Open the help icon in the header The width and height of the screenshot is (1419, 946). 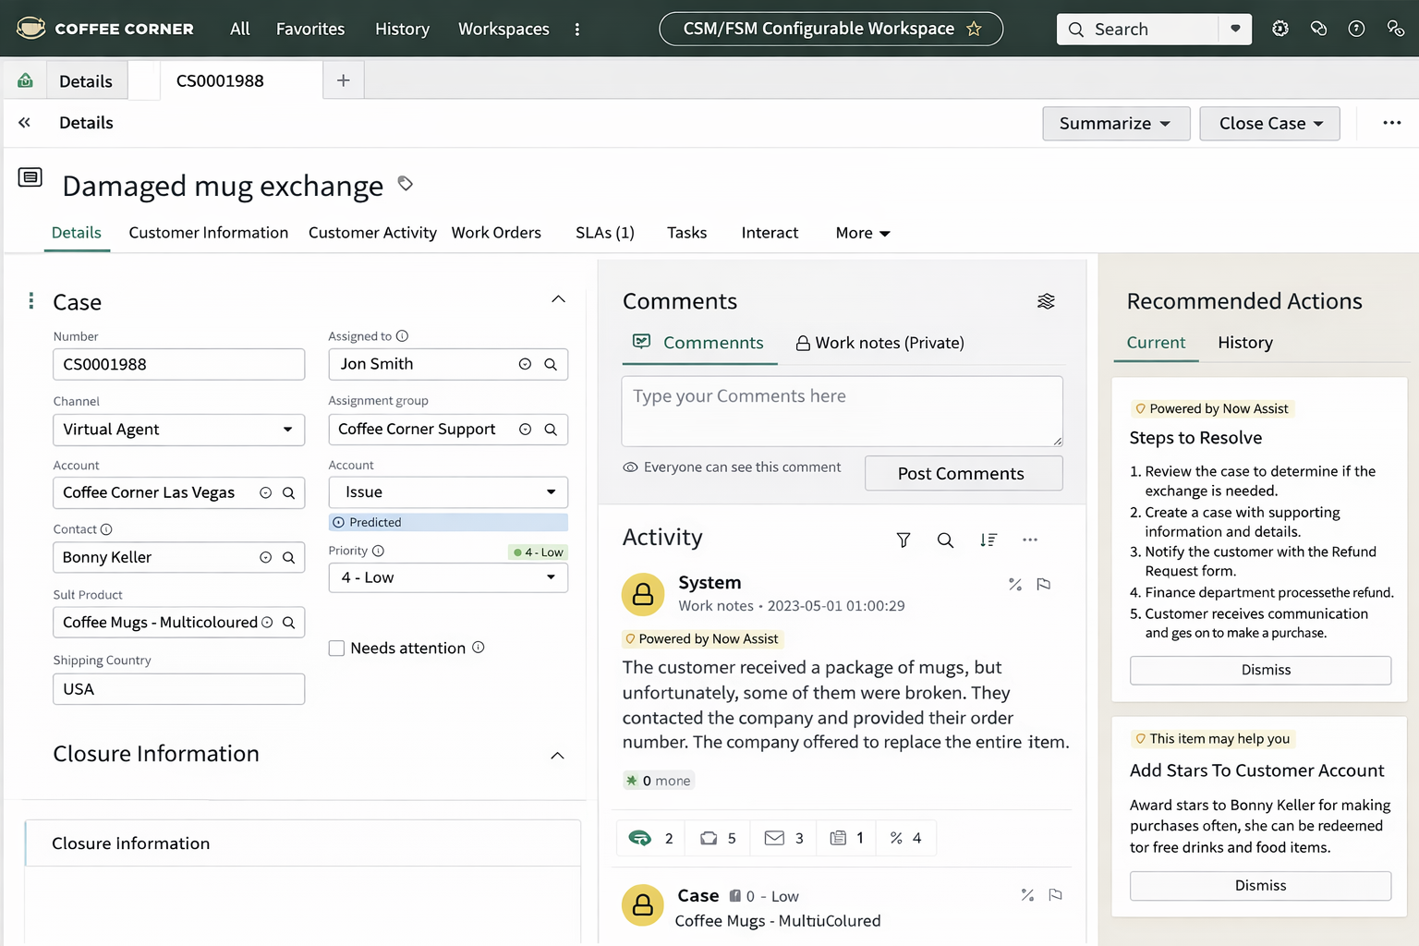pos(1356,29)
